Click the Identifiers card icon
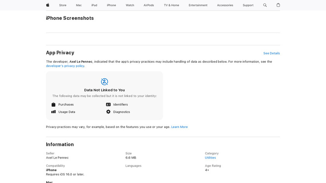 pos(108,105)
